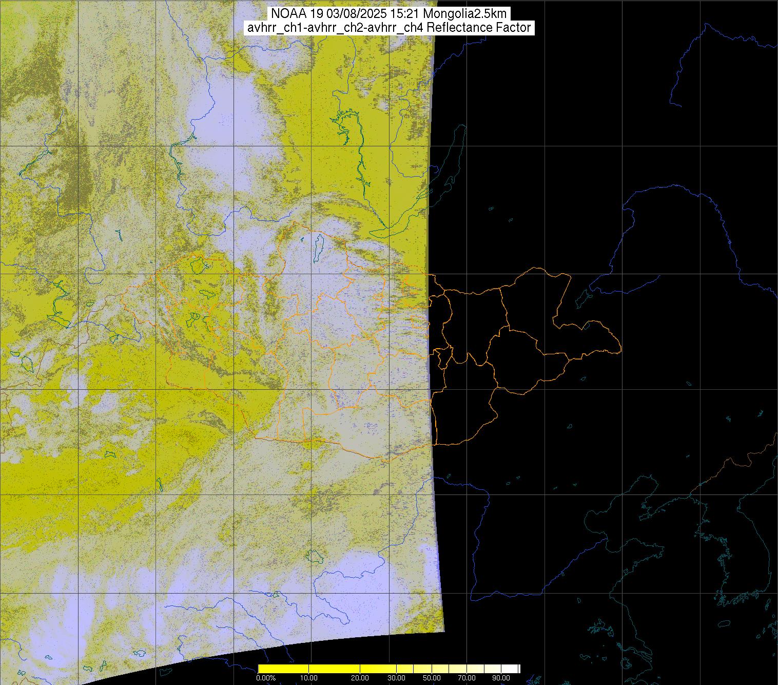The width and height of the screenshot is (778, 685).
Task: Click the avhrr channel Reflectance Factor caption
Action: (388, 28)
